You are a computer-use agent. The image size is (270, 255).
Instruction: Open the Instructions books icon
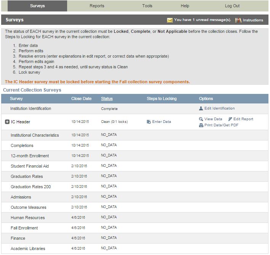[x=238, y=20]
